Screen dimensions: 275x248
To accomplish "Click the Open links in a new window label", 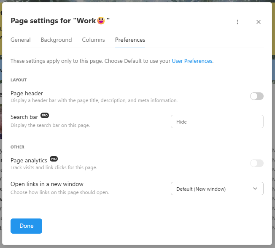I will click(47, 184).
